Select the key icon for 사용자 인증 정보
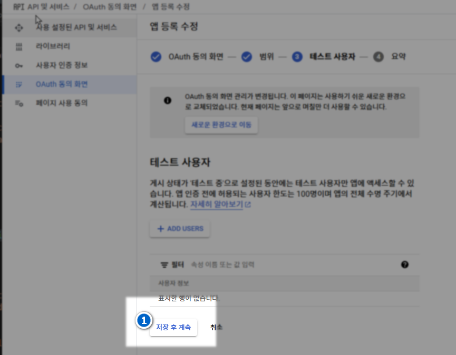Viewport: 456px width, 355px height. coord(20,66)
